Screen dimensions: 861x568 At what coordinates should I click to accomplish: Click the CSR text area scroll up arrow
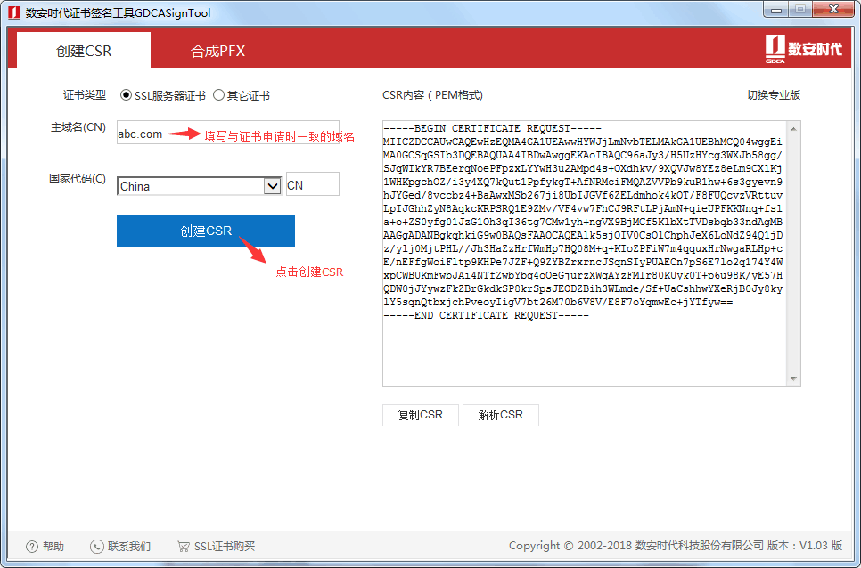coord(793,129)
